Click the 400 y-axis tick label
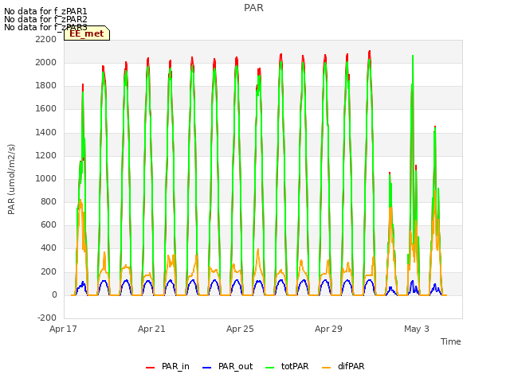This screenshot has width=510, height=382. [x=49, y=248]
